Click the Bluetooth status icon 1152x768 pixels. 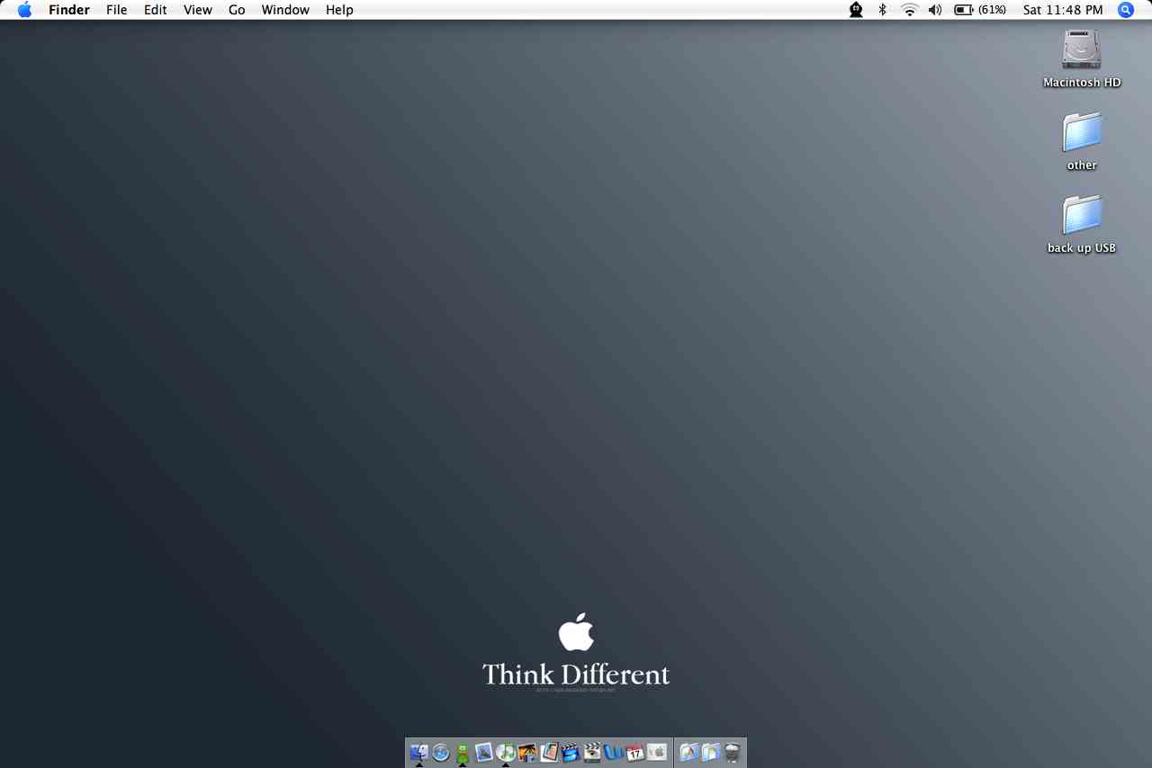coord(883,10)
